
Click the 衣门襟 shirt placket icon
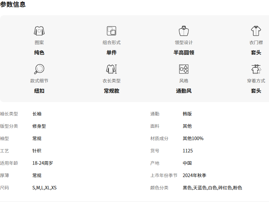(256, 31)
